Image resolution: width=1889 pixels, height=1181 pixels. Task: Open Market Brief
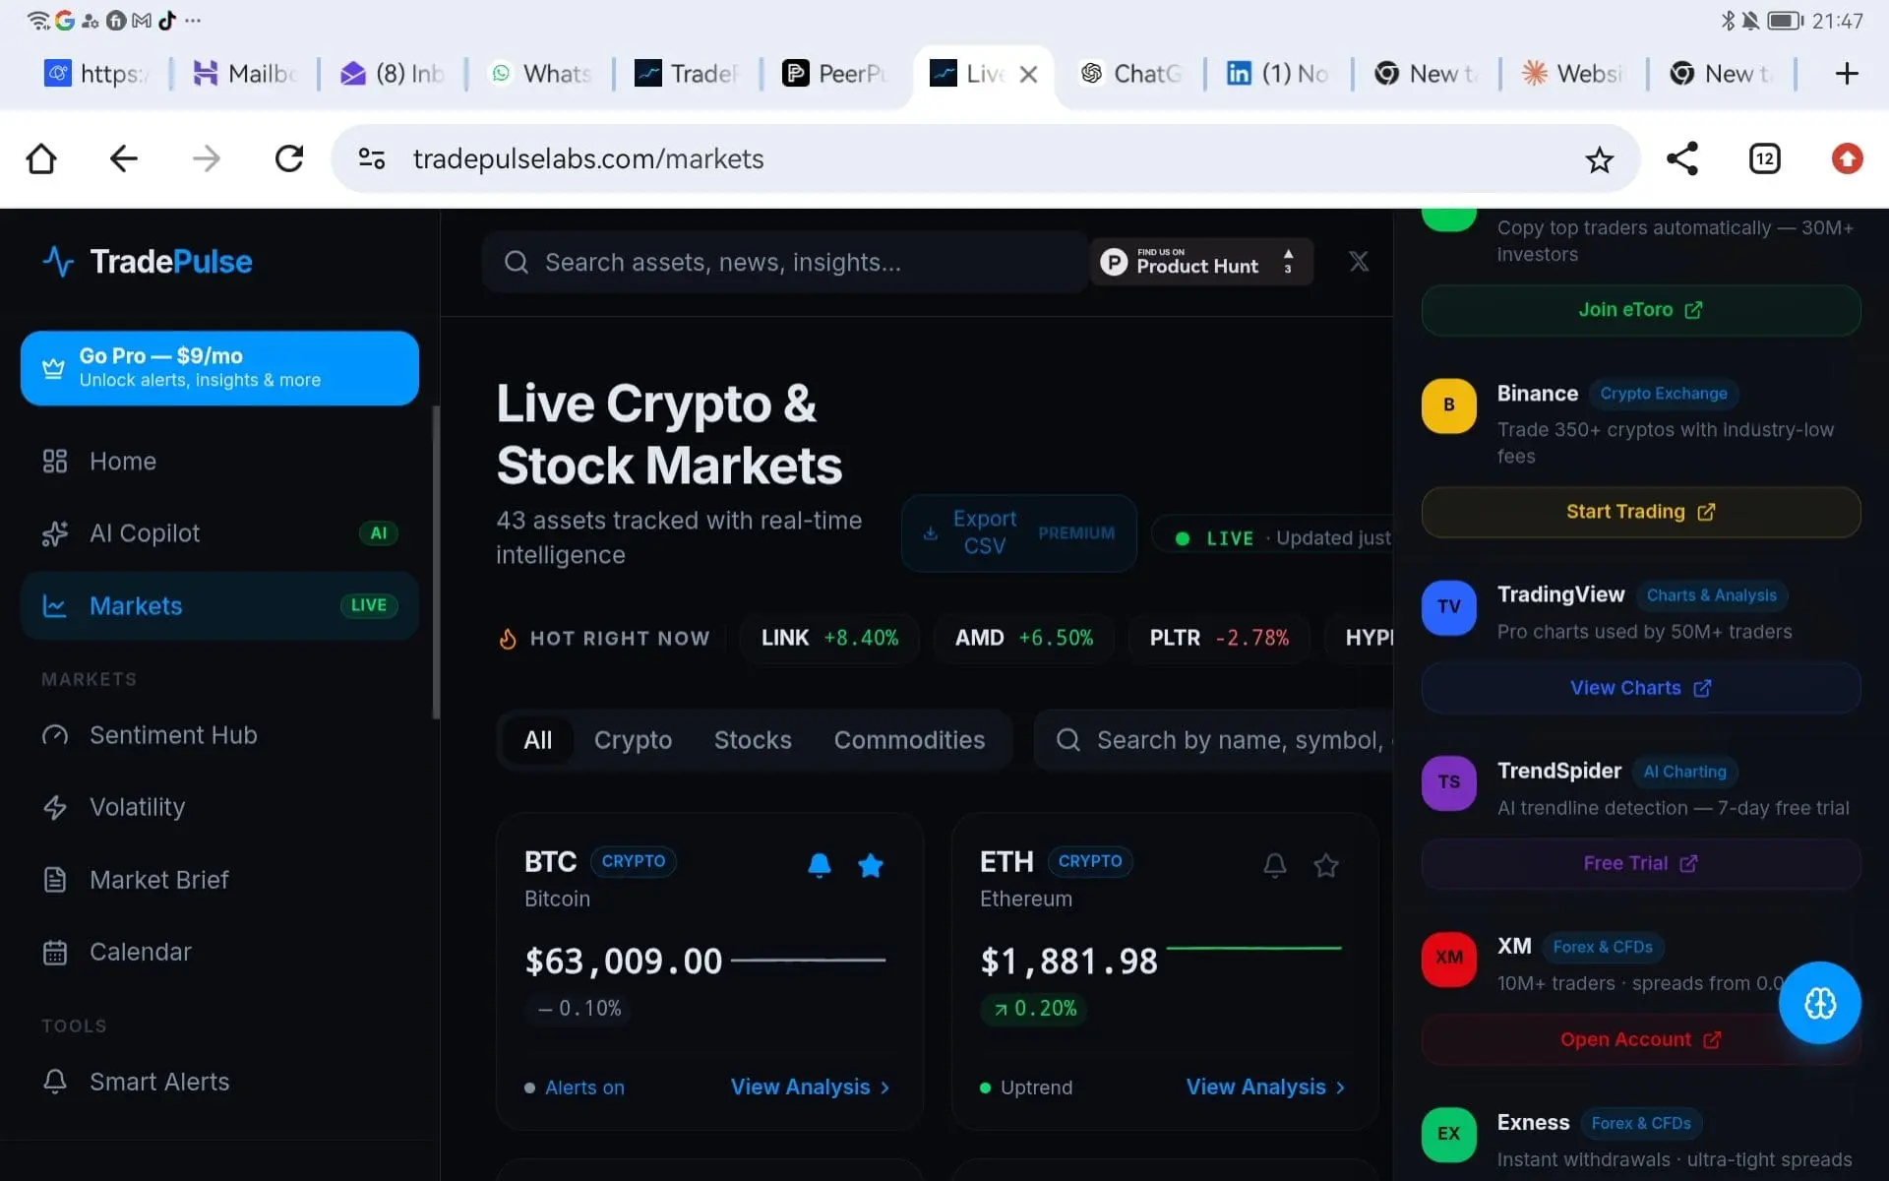(219, 880)
